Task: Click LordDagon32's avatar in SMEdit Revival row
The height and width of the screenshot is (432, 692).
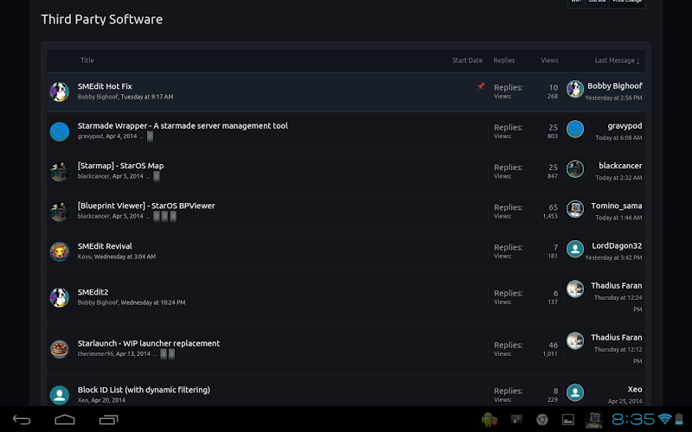Action: coord(575,249)
